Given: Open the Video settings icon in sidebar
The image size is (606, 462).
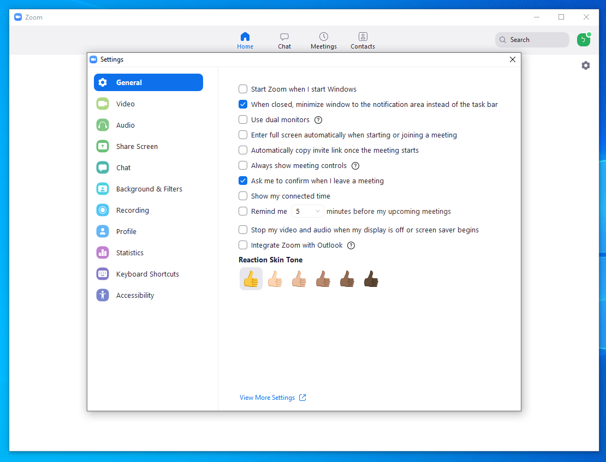Looking at the screenshot, I should pyautogui.click(x=103, y=104).
